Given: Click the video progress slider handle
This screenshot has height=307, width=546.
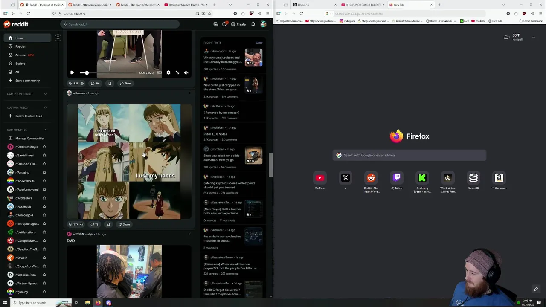Looking at the screenshot, I should pyautogui.click(x=87, y=73).
